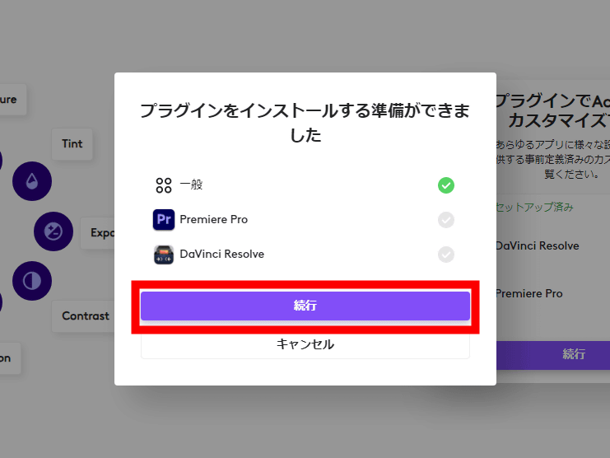The width and height of the screenshot is (610, 458).
Task: Click the water drop Tint dial icon
Action: (32, 181)
